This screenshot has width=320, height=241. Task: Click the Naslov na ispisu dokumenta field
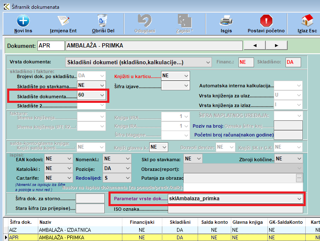pyautogui.click(x=243, y=187)
